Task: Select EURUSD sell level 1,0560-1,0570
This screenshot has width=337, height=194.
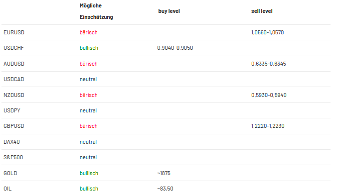Action: coord(268,33)
